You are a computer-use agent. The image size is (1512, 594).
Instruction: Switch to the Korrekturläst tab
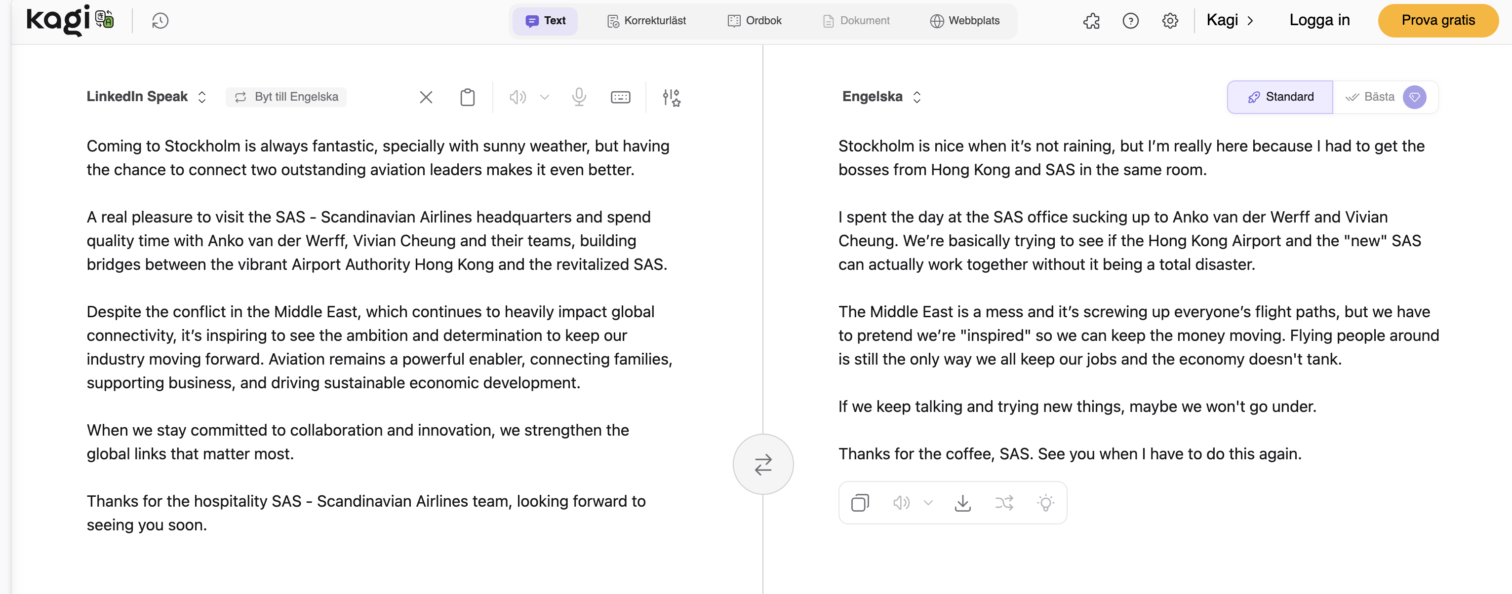646,21
